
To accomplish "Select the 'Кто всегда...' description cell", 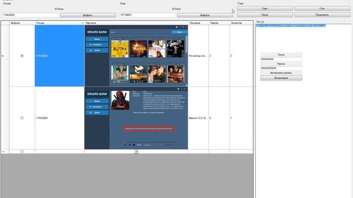I will point(199,56).
